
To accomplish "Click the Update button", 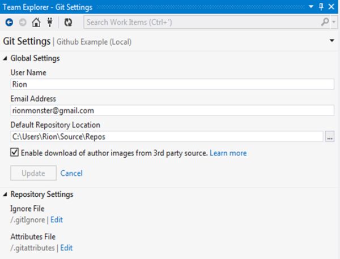I will 33,173.
